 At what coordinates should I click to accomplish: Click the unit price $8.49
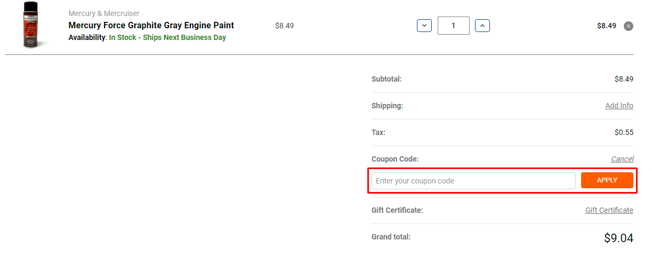point(284,26)
